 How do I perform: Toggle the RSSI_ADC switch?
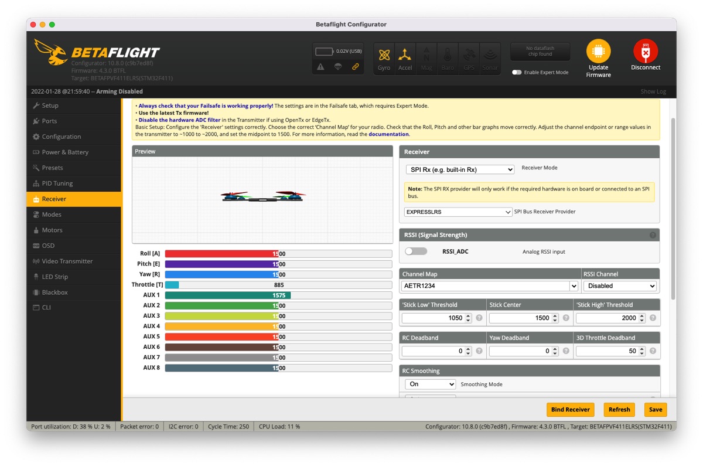tap(416, 251)
